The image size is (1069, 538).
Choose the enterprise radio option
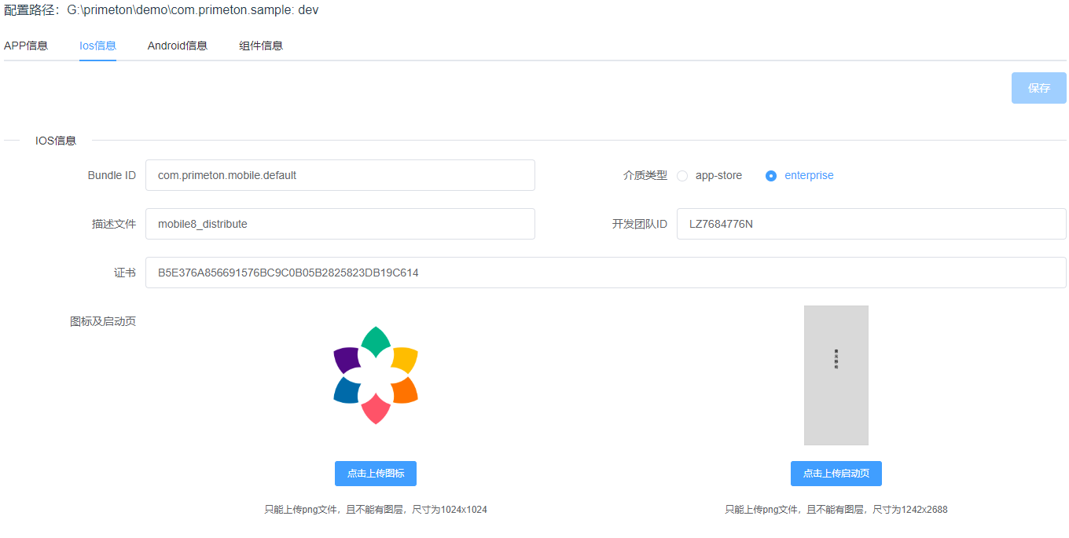771,176
